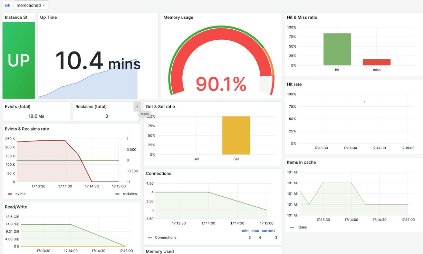
Task: Open the Reclaims (total) panel kebab menu
Action: click(137, 106)
